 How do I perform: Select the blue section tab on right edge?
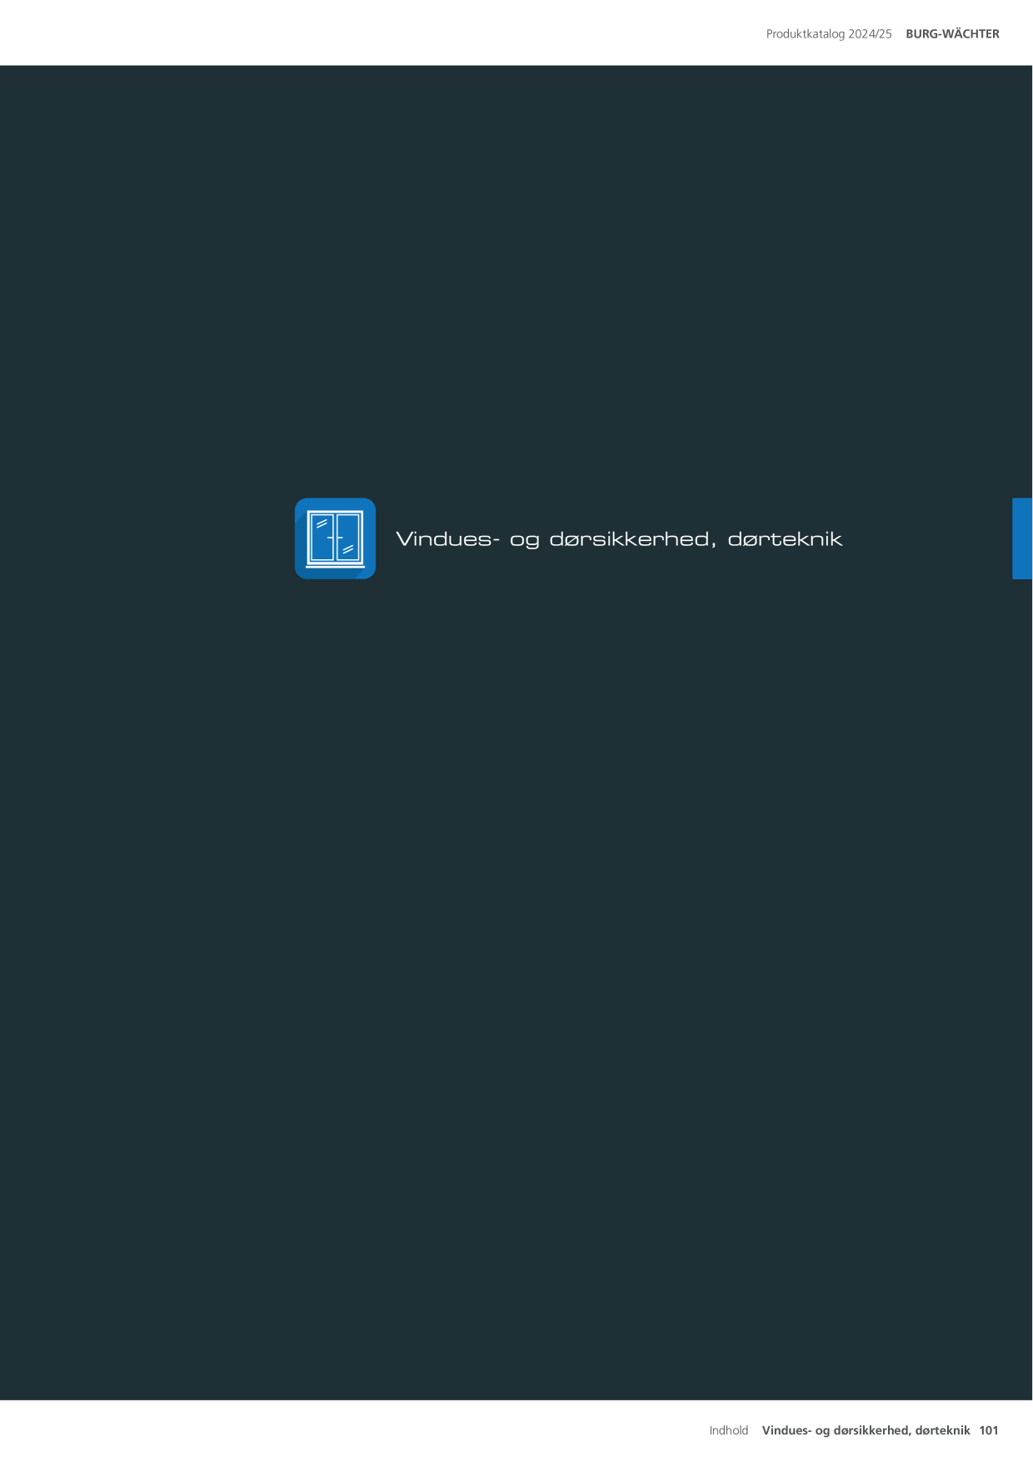pyautogui.click(x=1022, y=538)
